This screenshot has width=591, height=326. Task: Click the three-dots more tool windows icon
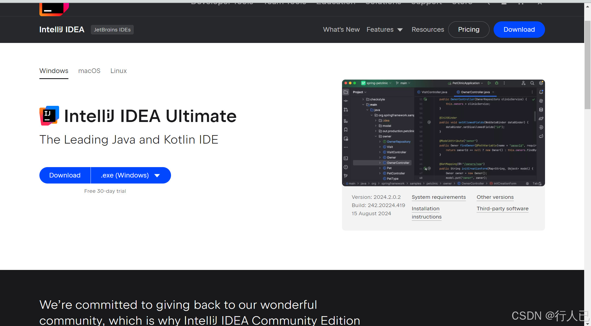coord(346,147)
